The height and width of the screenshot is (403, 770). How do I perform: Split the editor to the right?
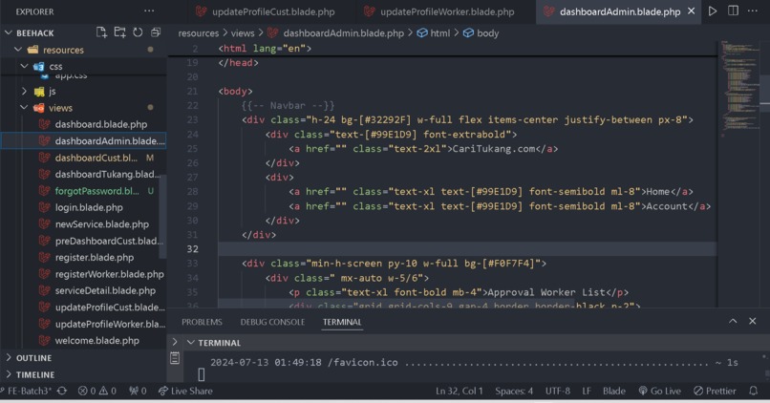coord(733,11)
